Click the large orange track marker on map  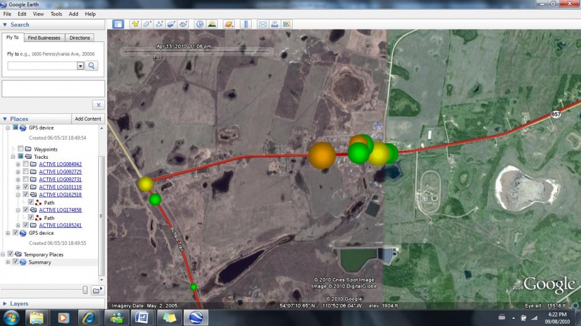(x=322, y=155)
